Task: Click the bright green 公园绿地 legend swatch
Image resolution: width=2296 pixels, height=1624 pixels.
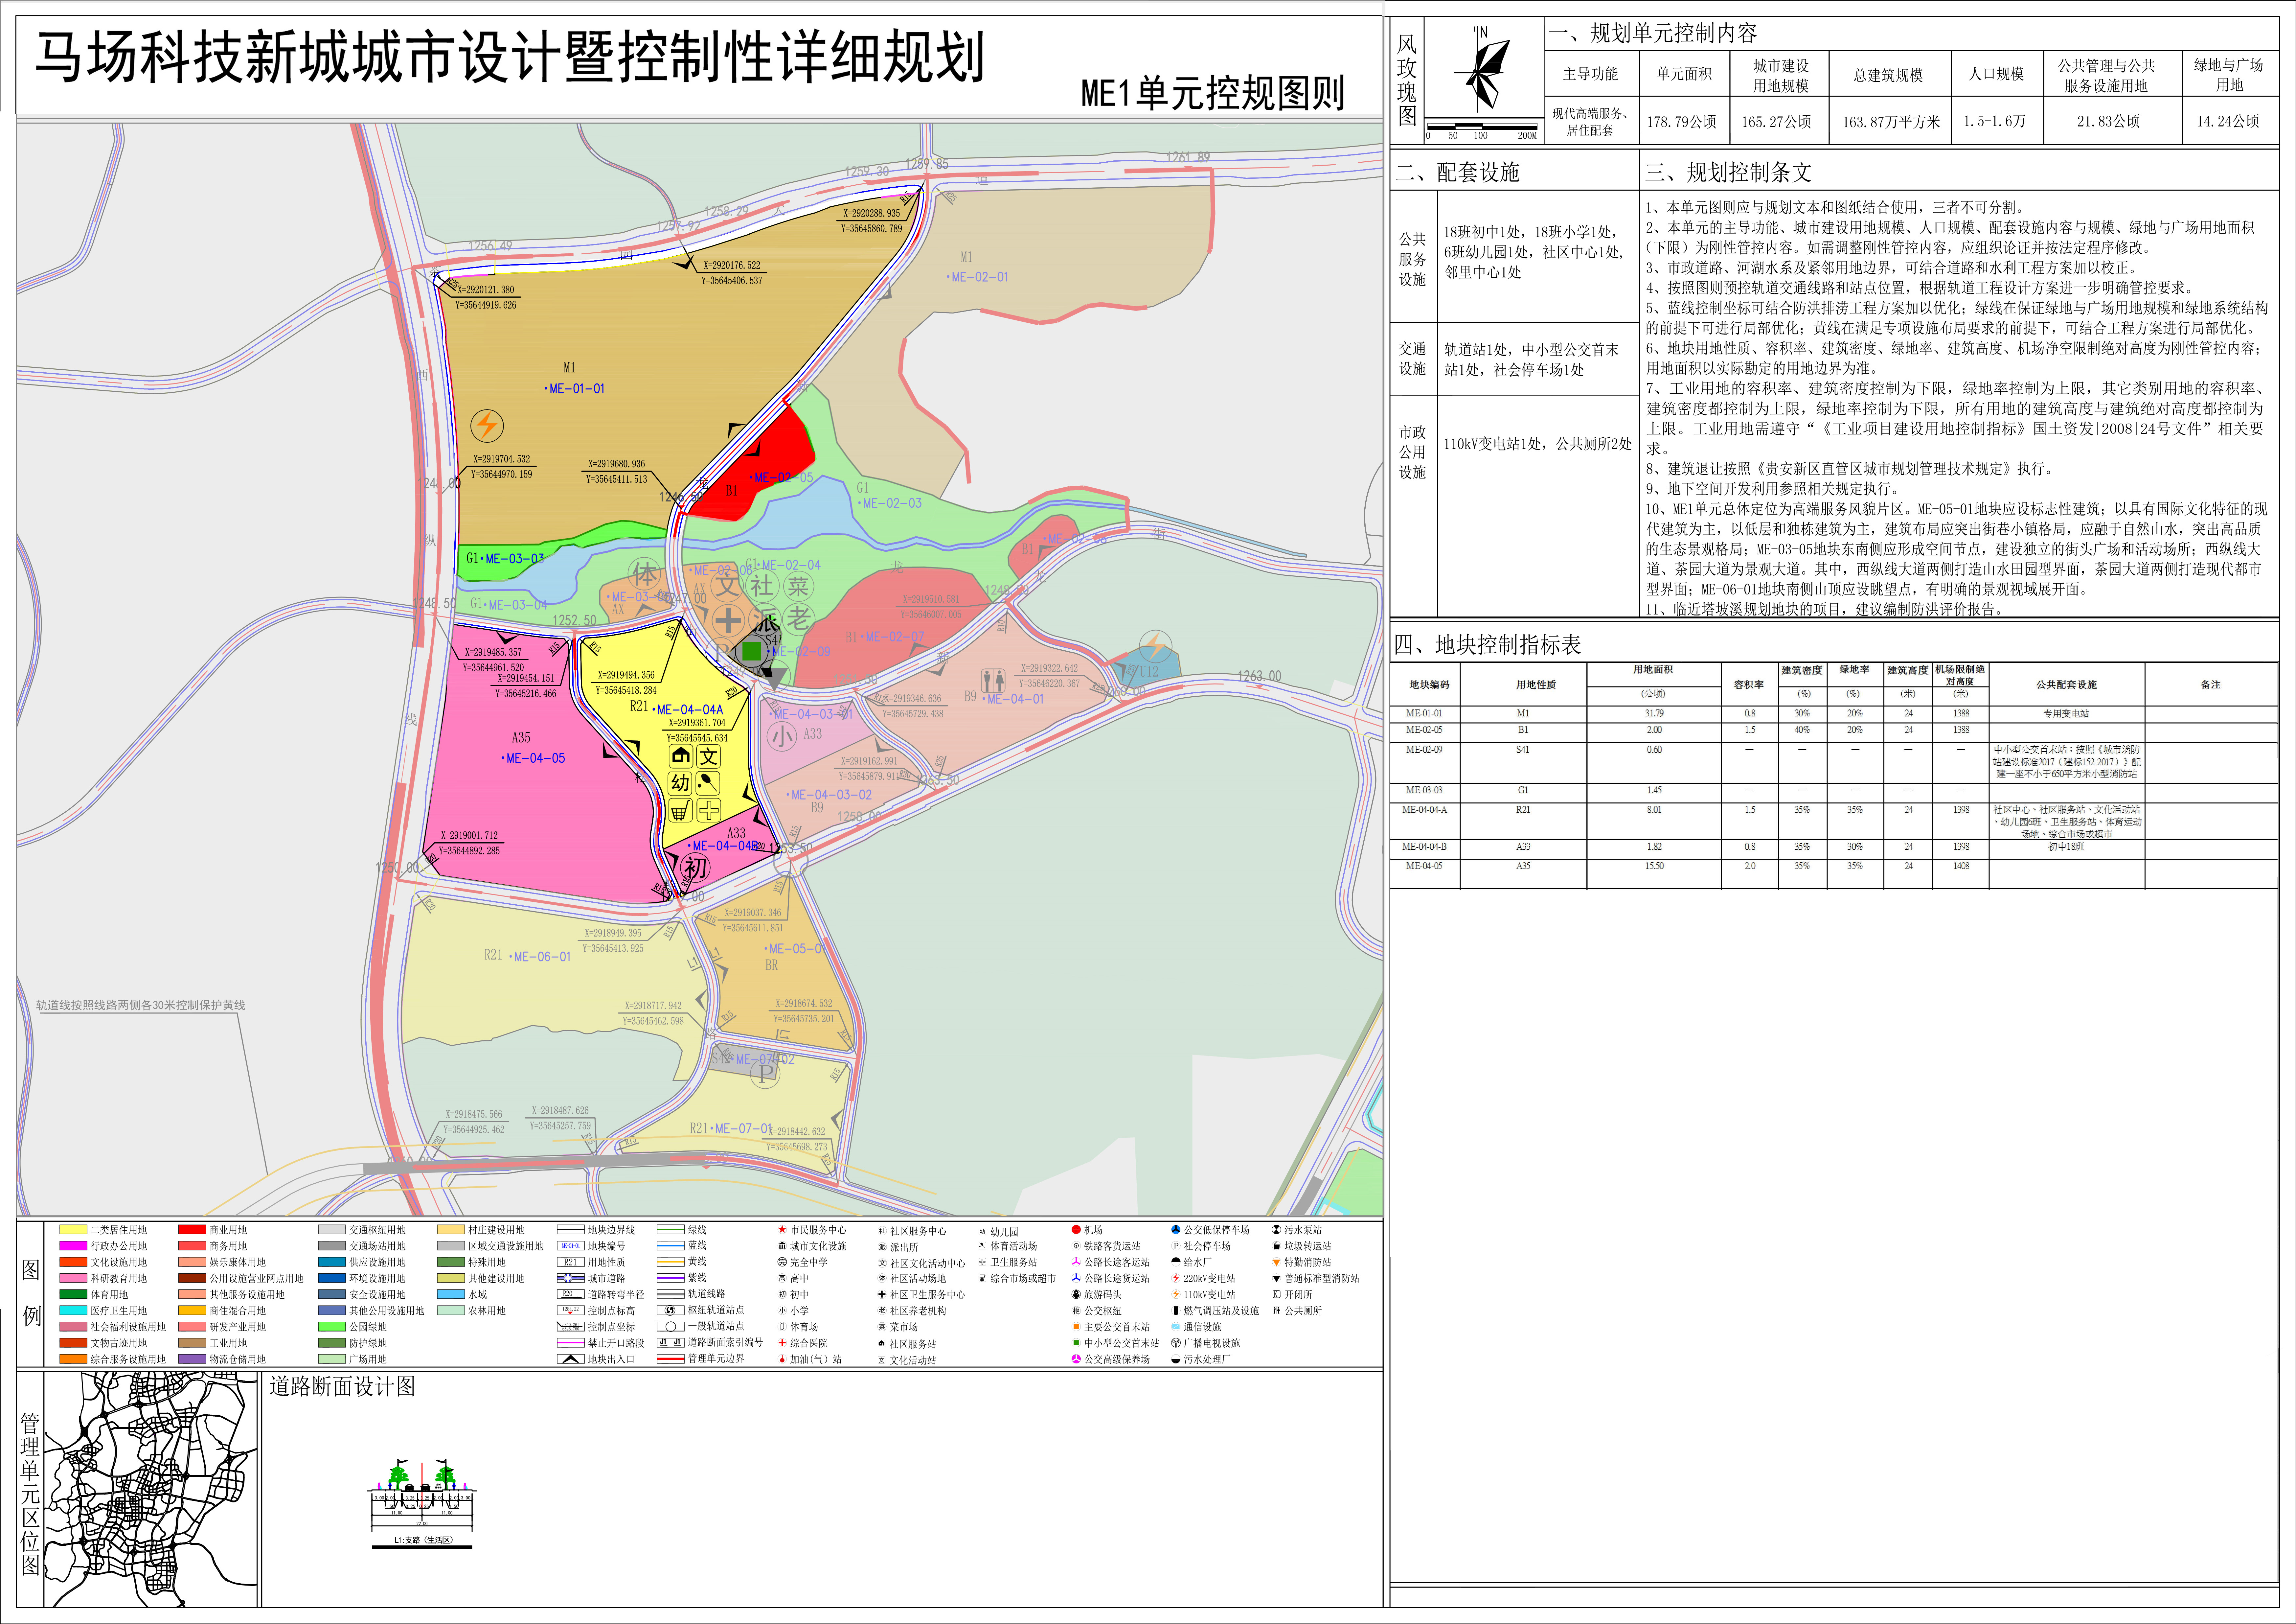Action: [x=332, y=1327]
